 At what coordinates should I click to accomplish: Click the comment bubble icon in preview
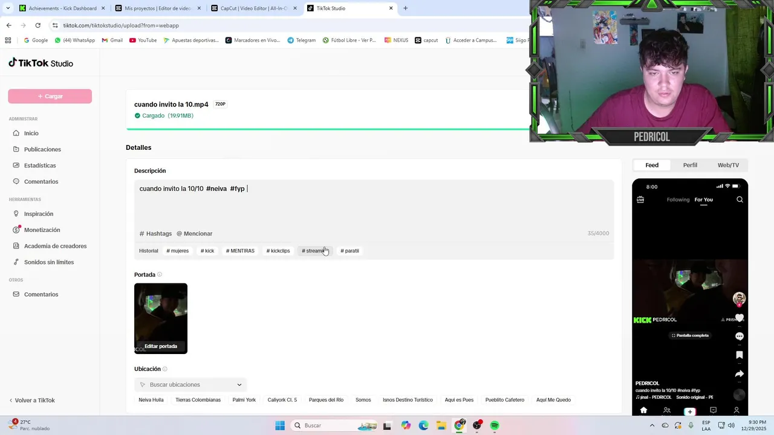[x=739, y=337]
